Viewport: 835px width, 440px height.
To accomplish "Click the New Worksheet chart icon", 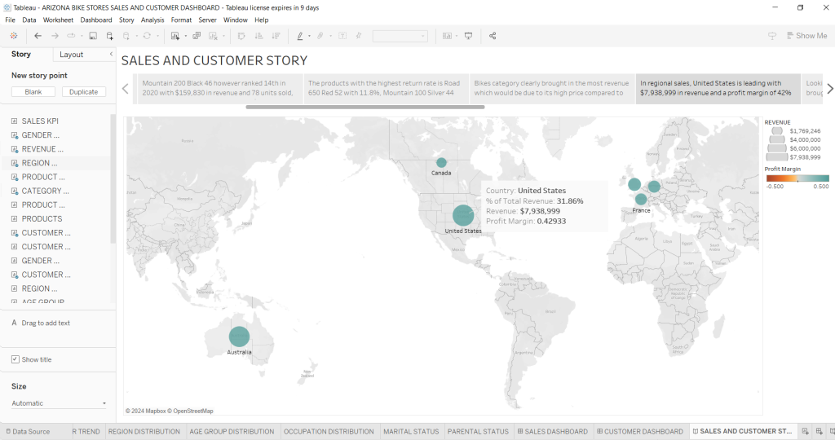I will coord(175,36).
